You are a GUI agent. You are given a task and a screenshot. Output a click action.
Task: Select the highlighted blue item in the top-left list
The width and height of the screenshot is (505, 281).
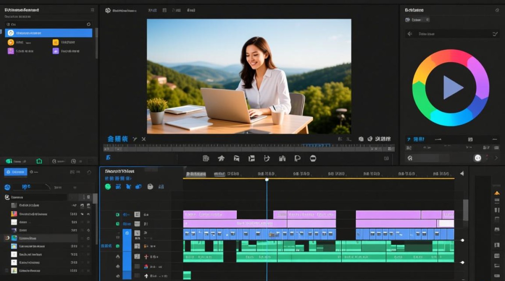[48, 33]
